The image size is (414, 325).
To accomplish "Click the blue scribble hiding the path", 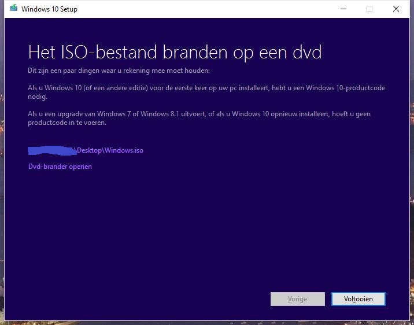I will click(x=52, y=150).
